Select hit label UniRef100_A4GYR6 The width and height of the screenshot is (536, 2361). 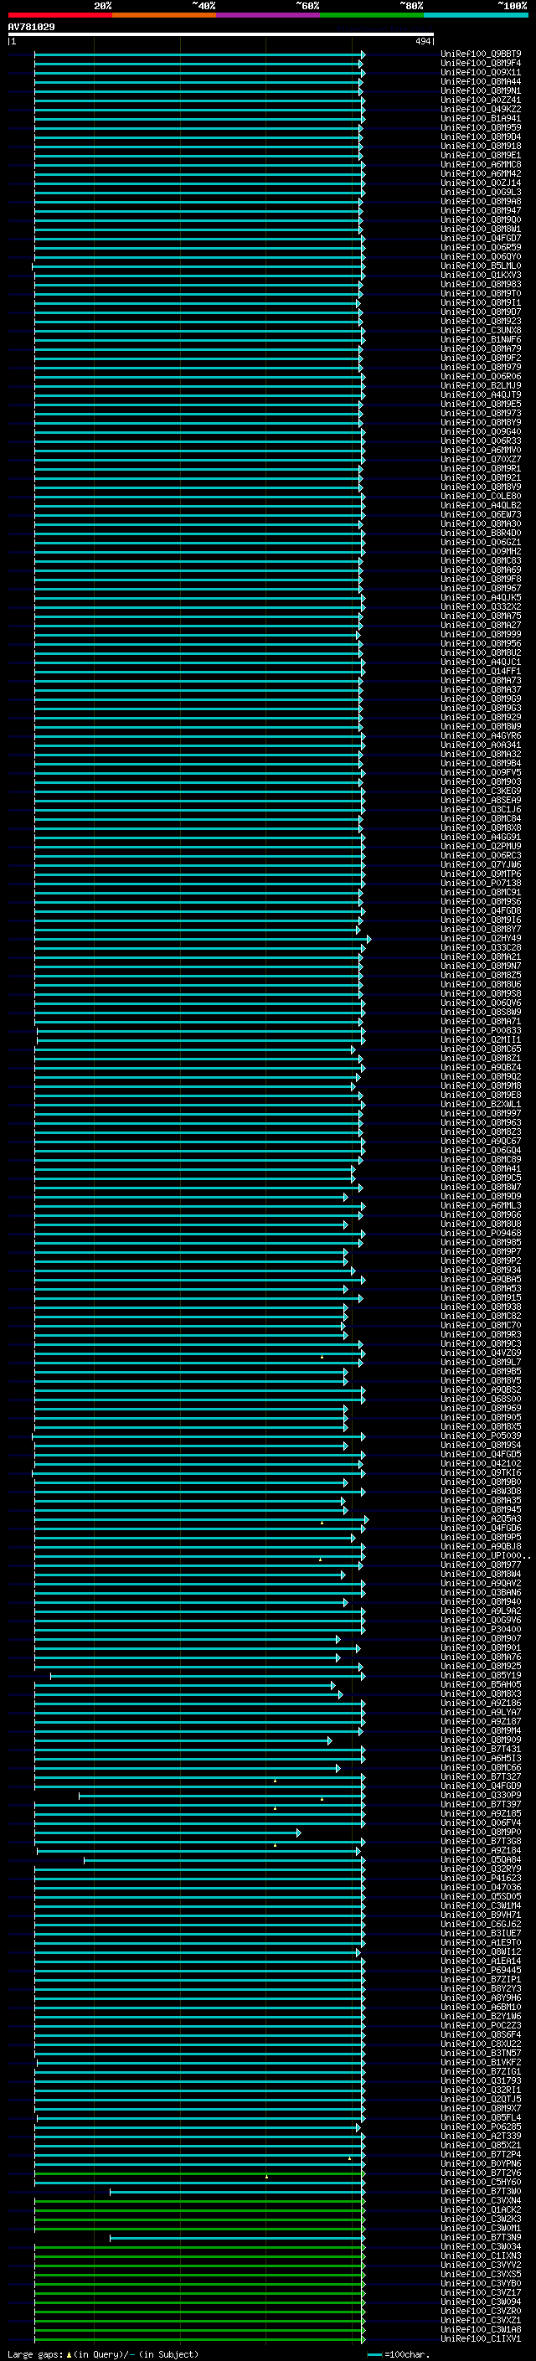click(481, 736)
